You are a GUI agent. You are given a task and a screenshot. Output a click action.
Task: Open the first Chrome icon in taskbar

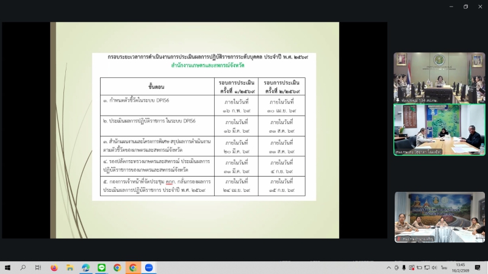[x=117, y=267]
